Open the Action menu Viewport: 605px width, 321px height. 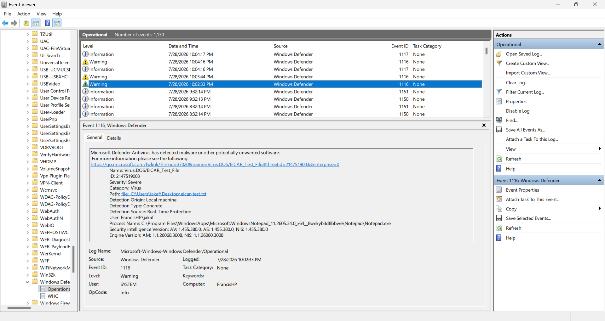(x=24, y=14)
